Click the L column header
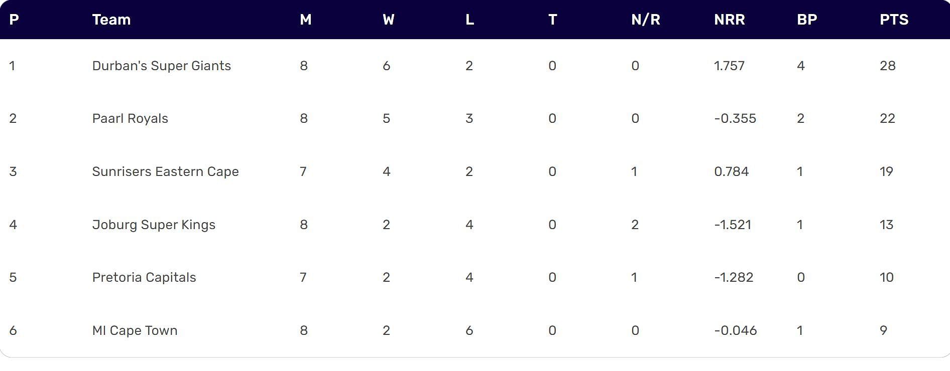This screenshot has height=371, width=950. pyautogui.click(x=469, y=20)
